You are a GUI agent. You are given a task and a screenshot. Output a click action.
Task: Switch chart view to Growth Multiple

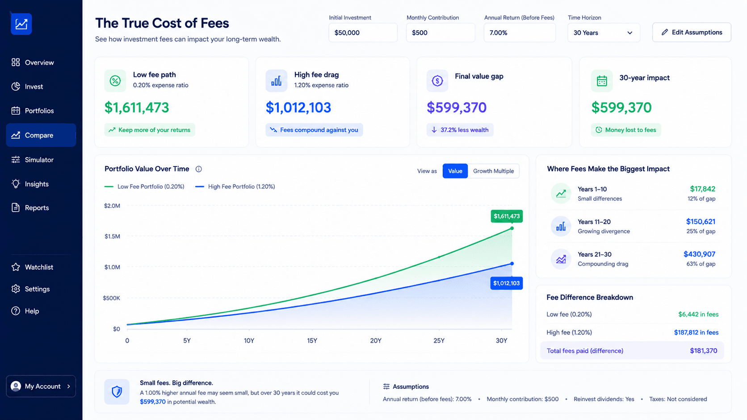point(493,171)
